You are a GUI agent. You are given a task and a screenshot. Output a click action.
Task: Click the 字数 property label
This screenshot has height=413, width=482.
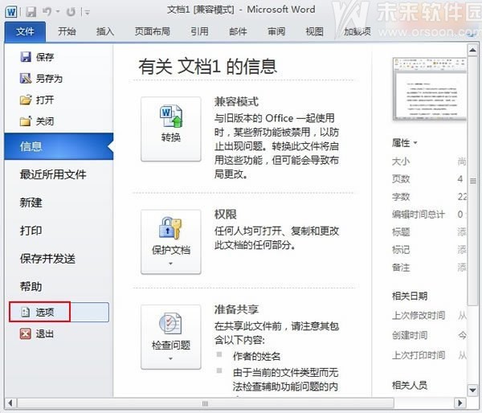click(x=401, y=197)
